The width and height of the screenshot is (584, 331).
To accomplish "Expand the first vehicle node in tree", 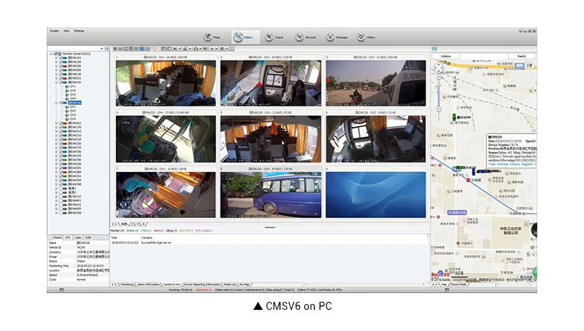I will pos(55,58).
